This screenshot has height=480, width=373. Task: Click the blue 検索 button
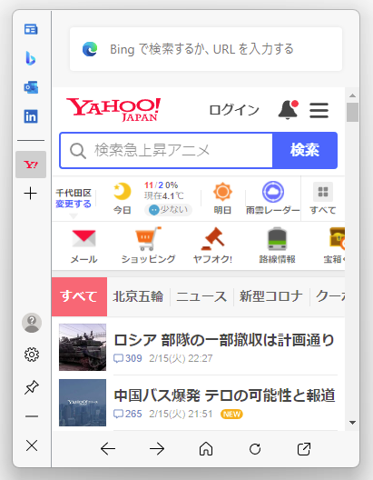pyautogui.click(x=305, y=150)
